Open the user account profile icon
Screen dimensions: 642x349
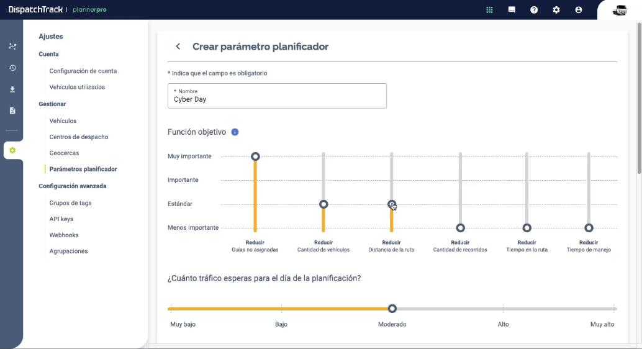579,10
